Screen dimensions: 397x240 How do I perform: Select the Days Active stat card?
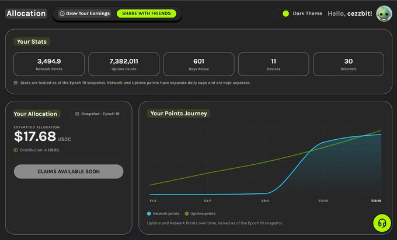pos(198,64)
